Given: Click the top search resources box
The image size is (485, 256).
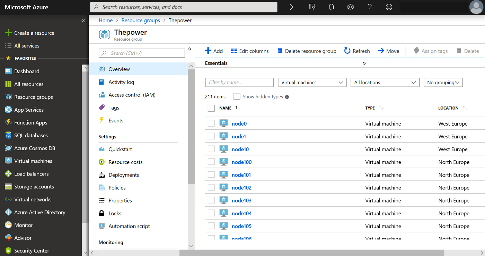Looking at the screenshot, I should [184, 7].
